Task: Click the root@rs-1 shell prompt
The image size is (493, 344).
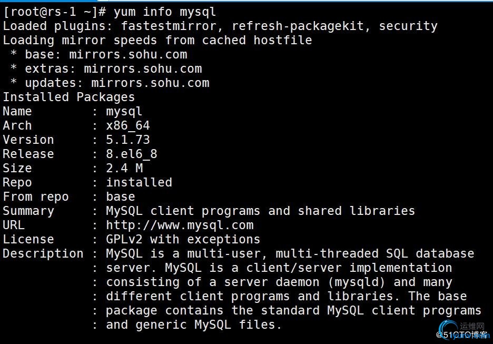Action: [x=54, y=13]
